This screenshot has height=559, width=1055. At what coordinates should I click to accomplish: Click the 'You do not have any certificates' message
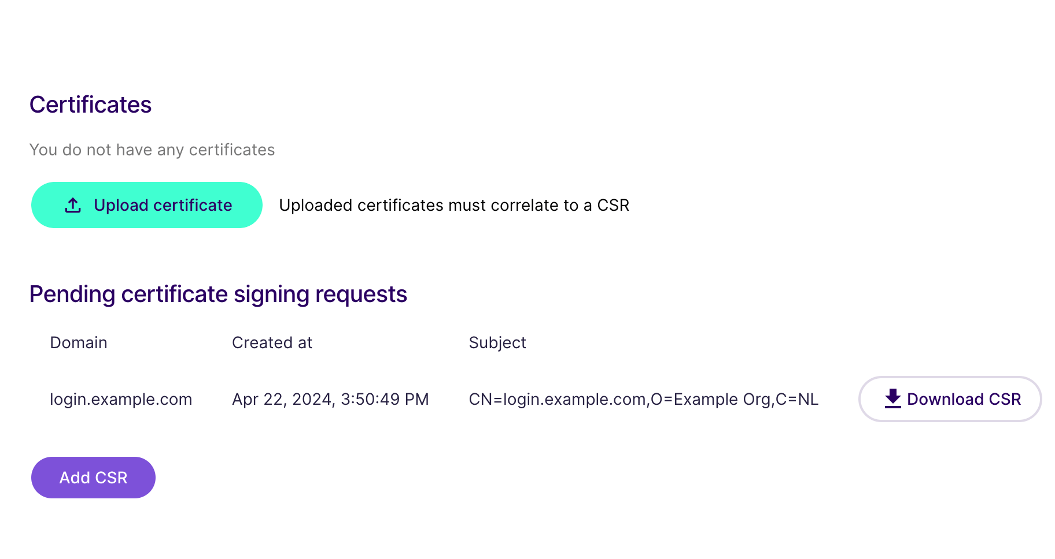(x=152, y=150)
